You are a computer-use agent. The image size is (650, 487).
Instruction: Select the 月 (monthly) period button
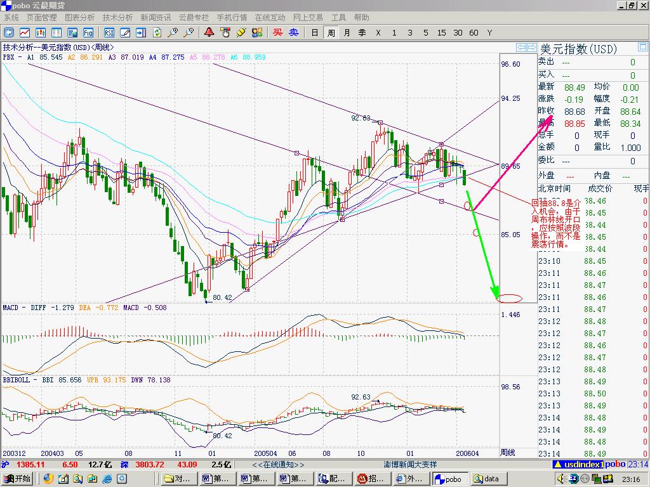click(347, 32)
